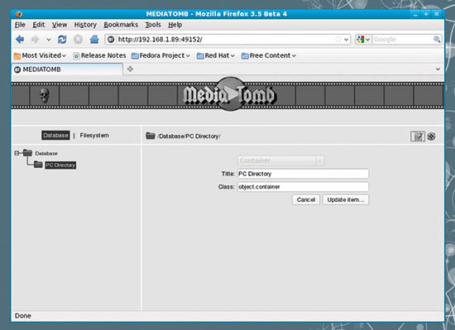Expand the Fedora Project bookmark folder
The image size is (455, 330).
160,55
